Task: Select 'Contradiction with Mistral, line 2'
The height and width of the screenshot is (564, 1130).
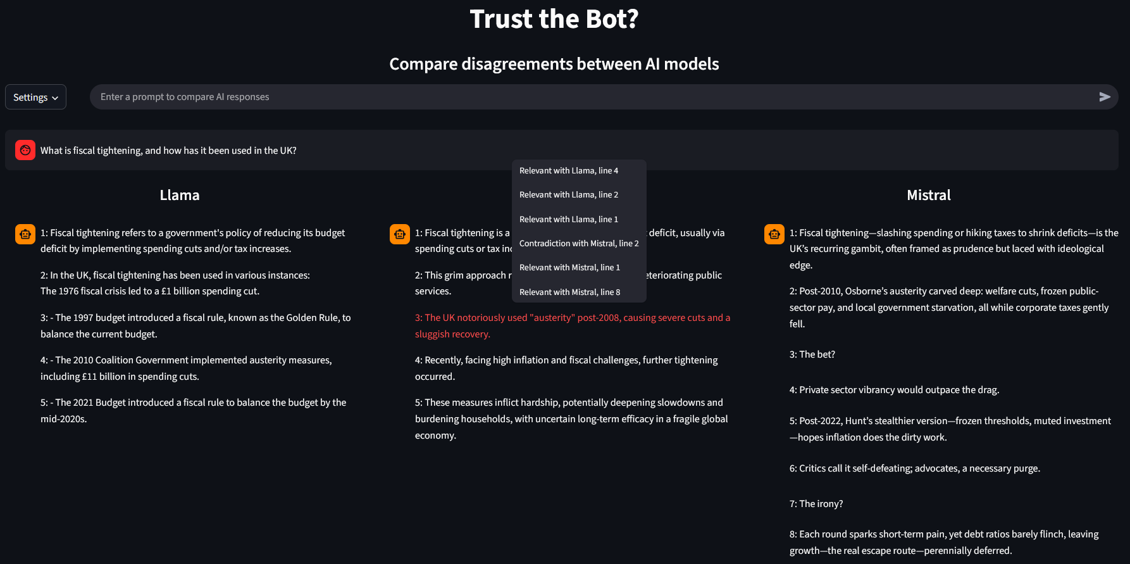Action: [x=579, y=244]
